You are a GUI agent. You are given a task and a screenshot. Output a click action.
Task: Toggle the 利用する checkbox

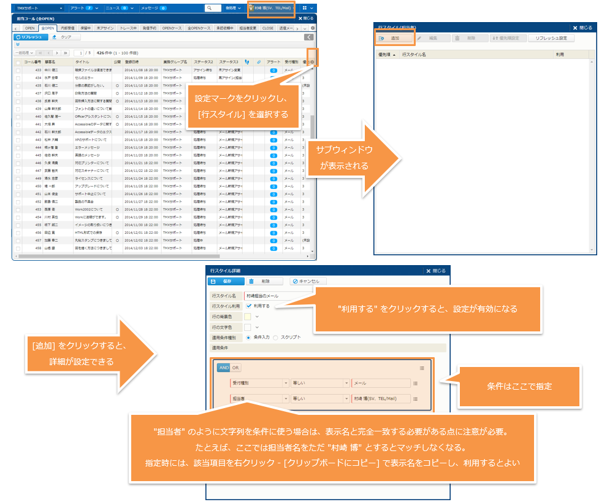point(249,306)
